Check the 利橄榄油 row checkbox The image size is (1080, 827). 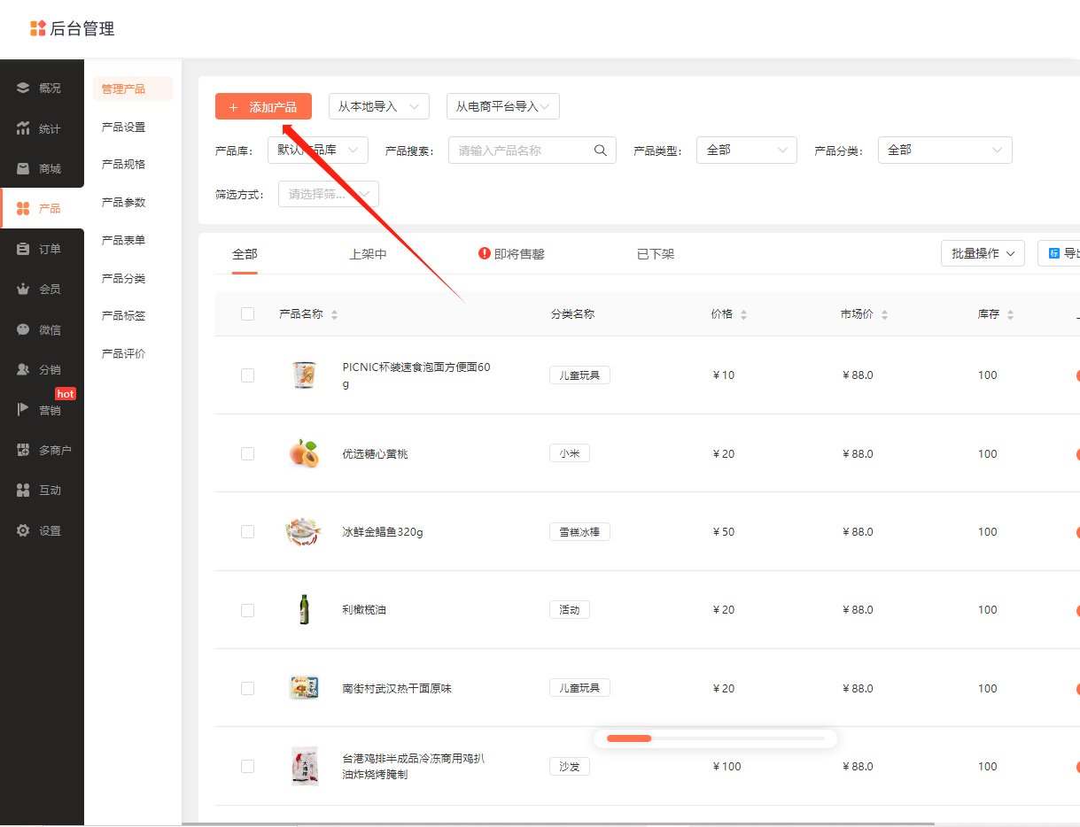coord(247,610)
